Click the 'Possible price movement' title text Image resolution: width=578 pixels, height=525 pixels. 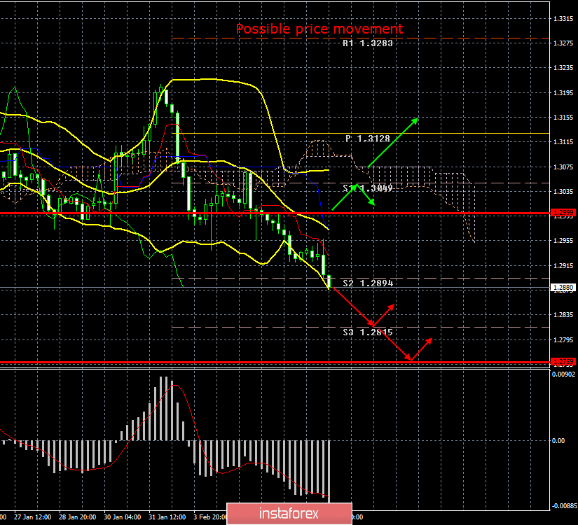[319, 29]
